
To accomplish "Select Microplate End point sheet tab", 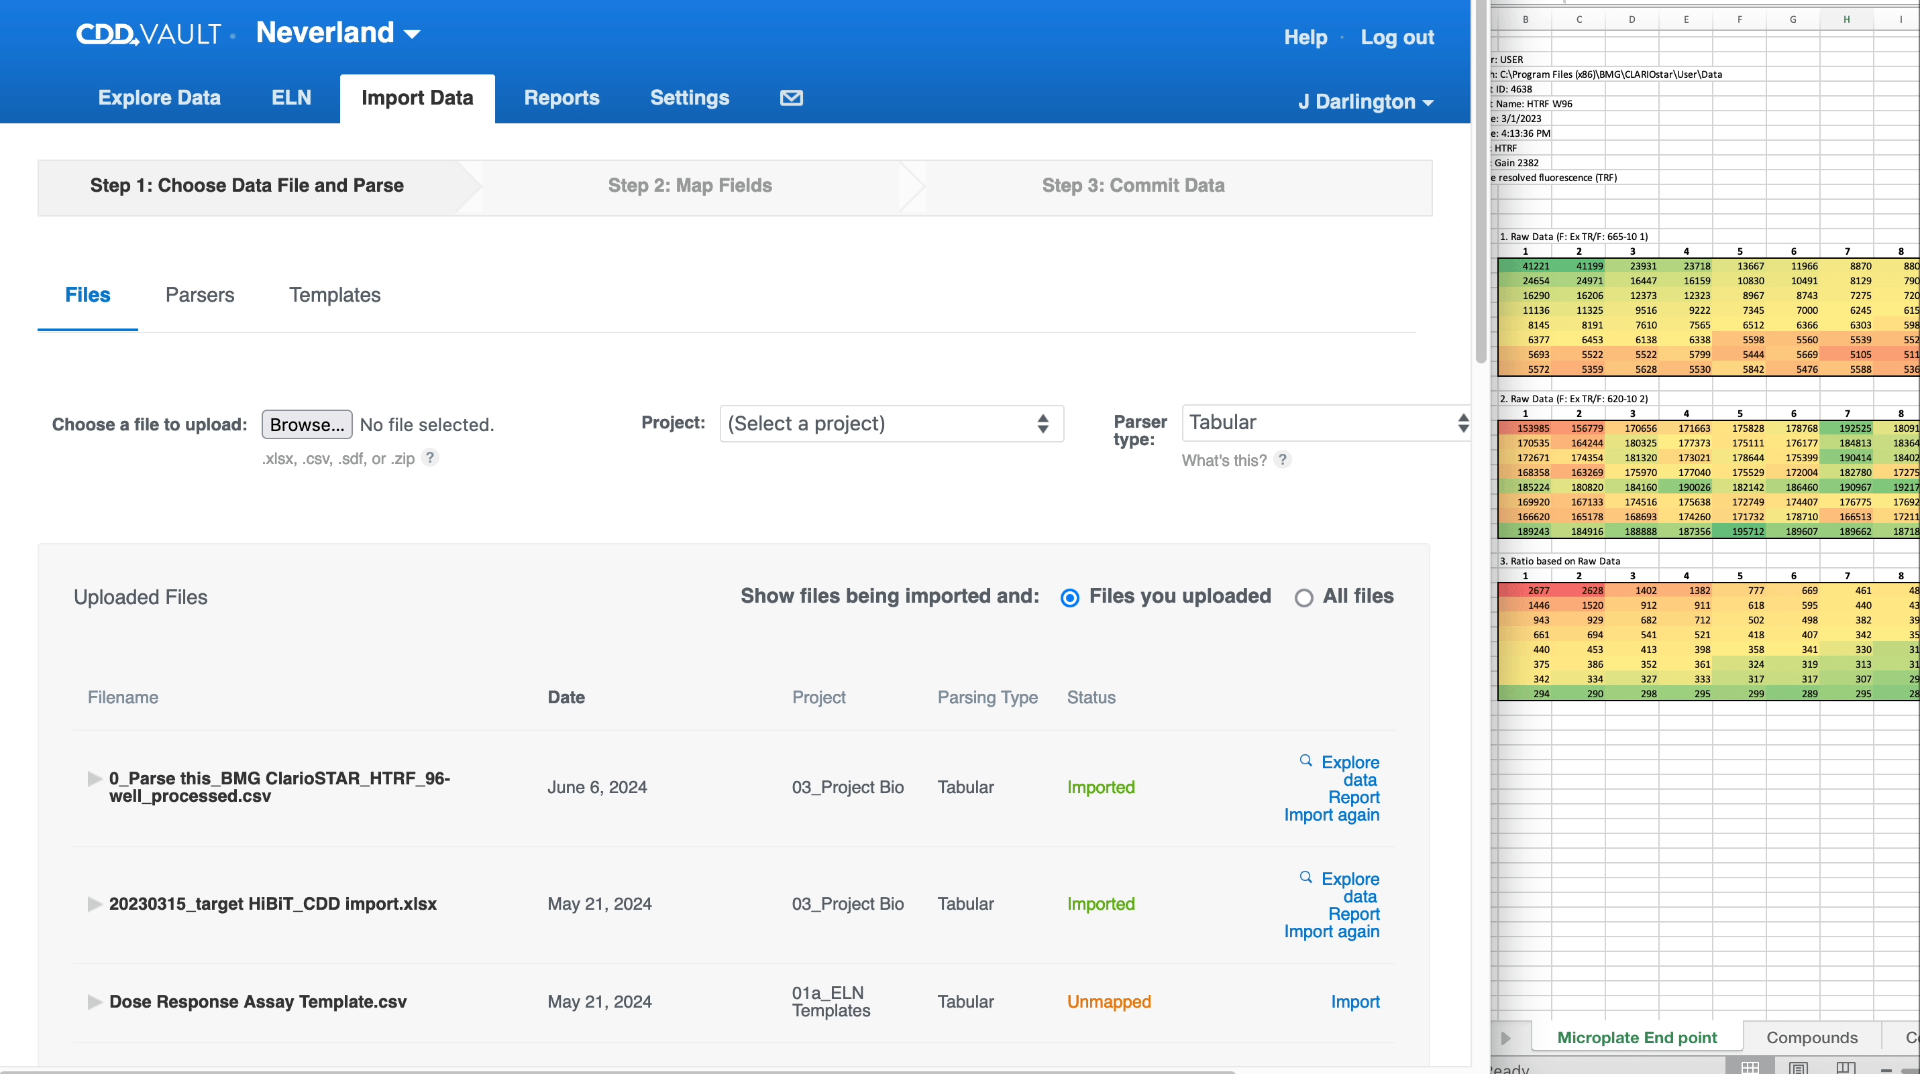I will tap(1637, 1038).
